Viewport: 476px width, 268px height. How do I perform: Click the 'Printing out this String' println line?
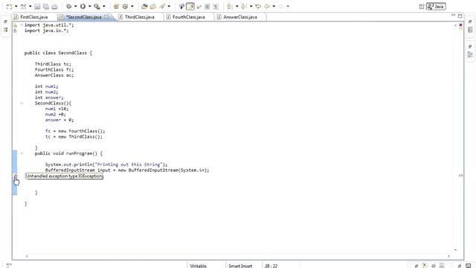tap(106, 165)
